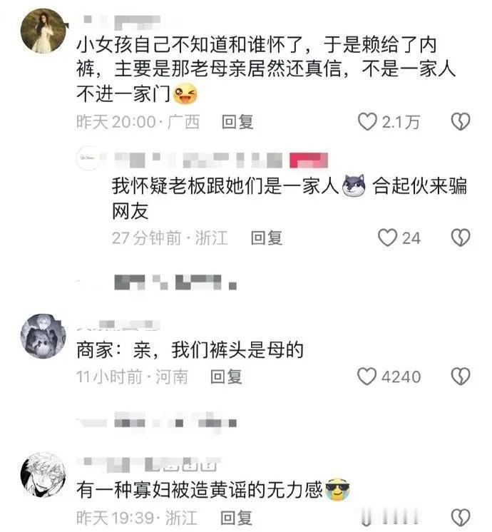Reply to the 27分钟前 浙江 comment
Viewport: 492px width, 532px height.
point(267,238)
